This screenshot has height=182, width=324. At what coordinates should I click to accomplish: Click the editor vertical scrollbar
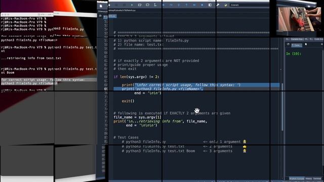coord(282,107)
